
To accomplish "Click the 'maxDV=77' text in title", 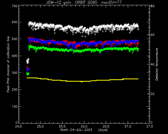I will click(x=111, y=2).
